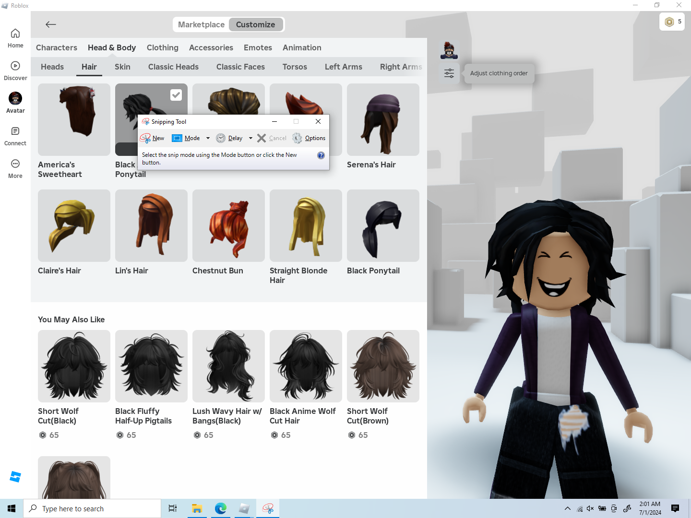Open Options in Snipping Tool
Viewport: 691px width, 518px height.
[x=309, y=138]
